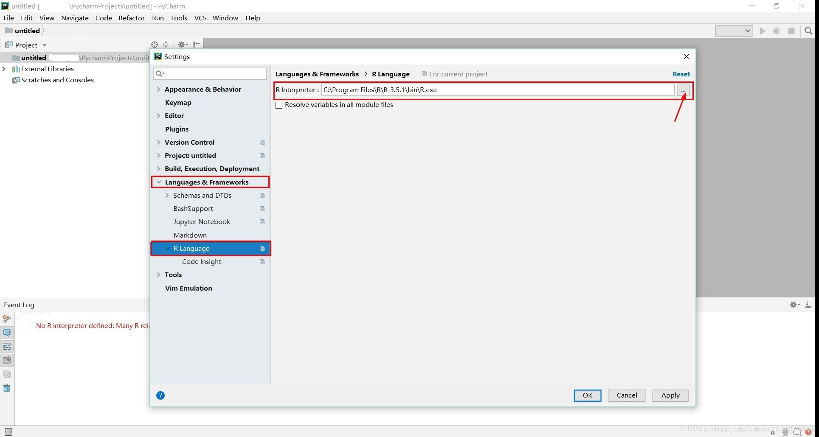The height and width of the screenshot is (437, 819).
Task: Close the Settings dialog with X
Action: (x=687, y=56)
